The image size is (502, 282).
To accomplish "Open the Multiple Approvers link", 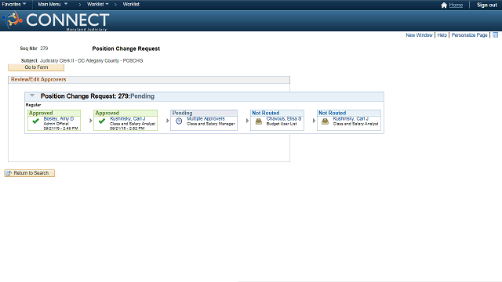I will tap(206, 118).
